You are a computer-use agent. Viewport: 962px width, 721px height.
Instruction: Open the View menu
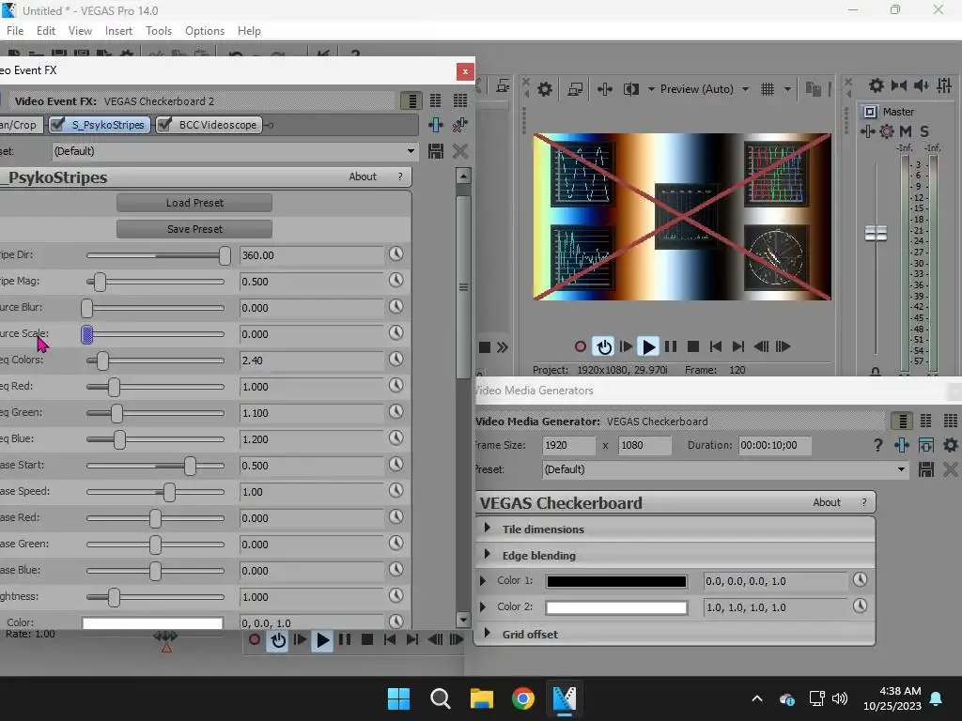click(x=80, y=31)
